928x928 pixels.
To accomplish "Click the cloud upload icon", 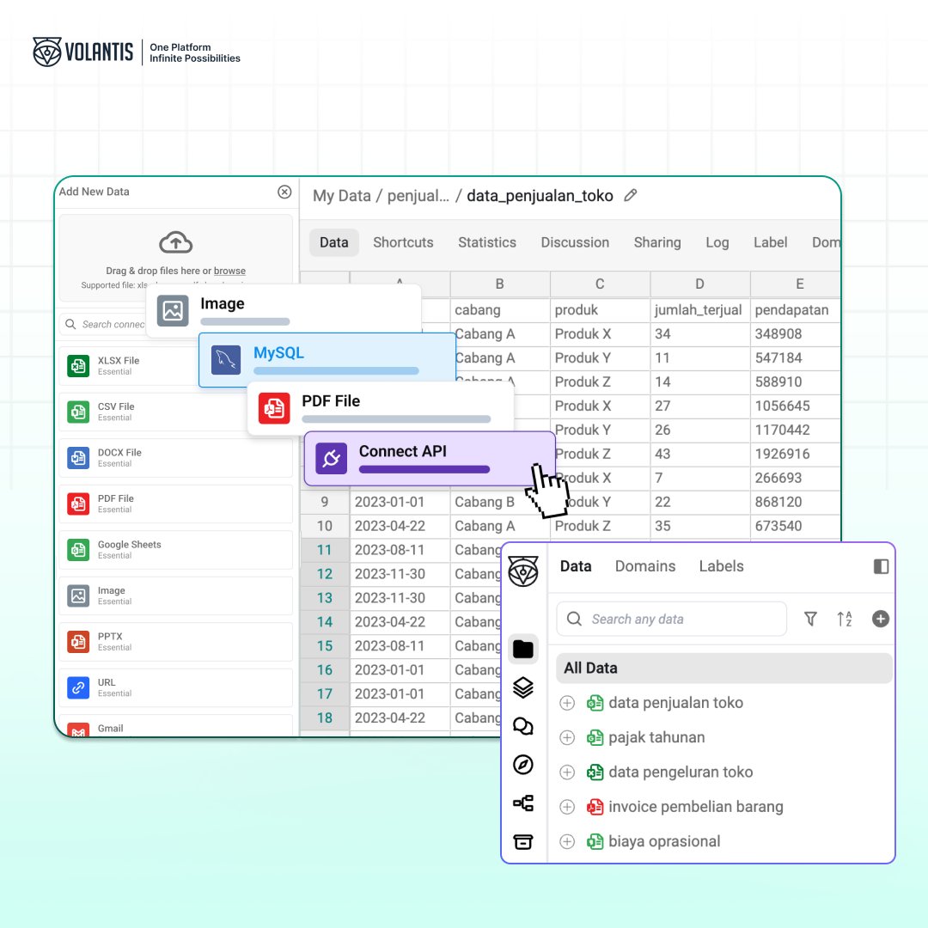I will [x=176, y=242].
